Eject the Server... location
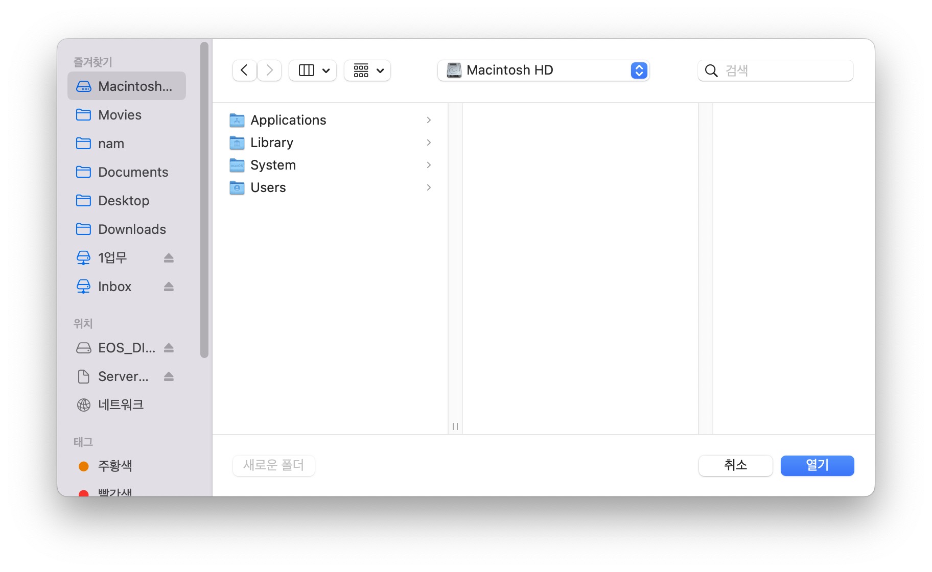The height and width of the screenshot is (572, 932). click(169, 376)
